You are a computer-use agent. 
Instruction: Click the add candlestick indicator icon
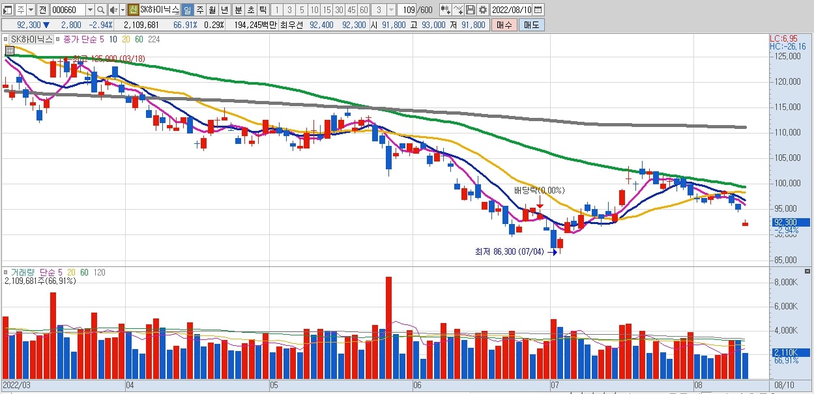446,10
